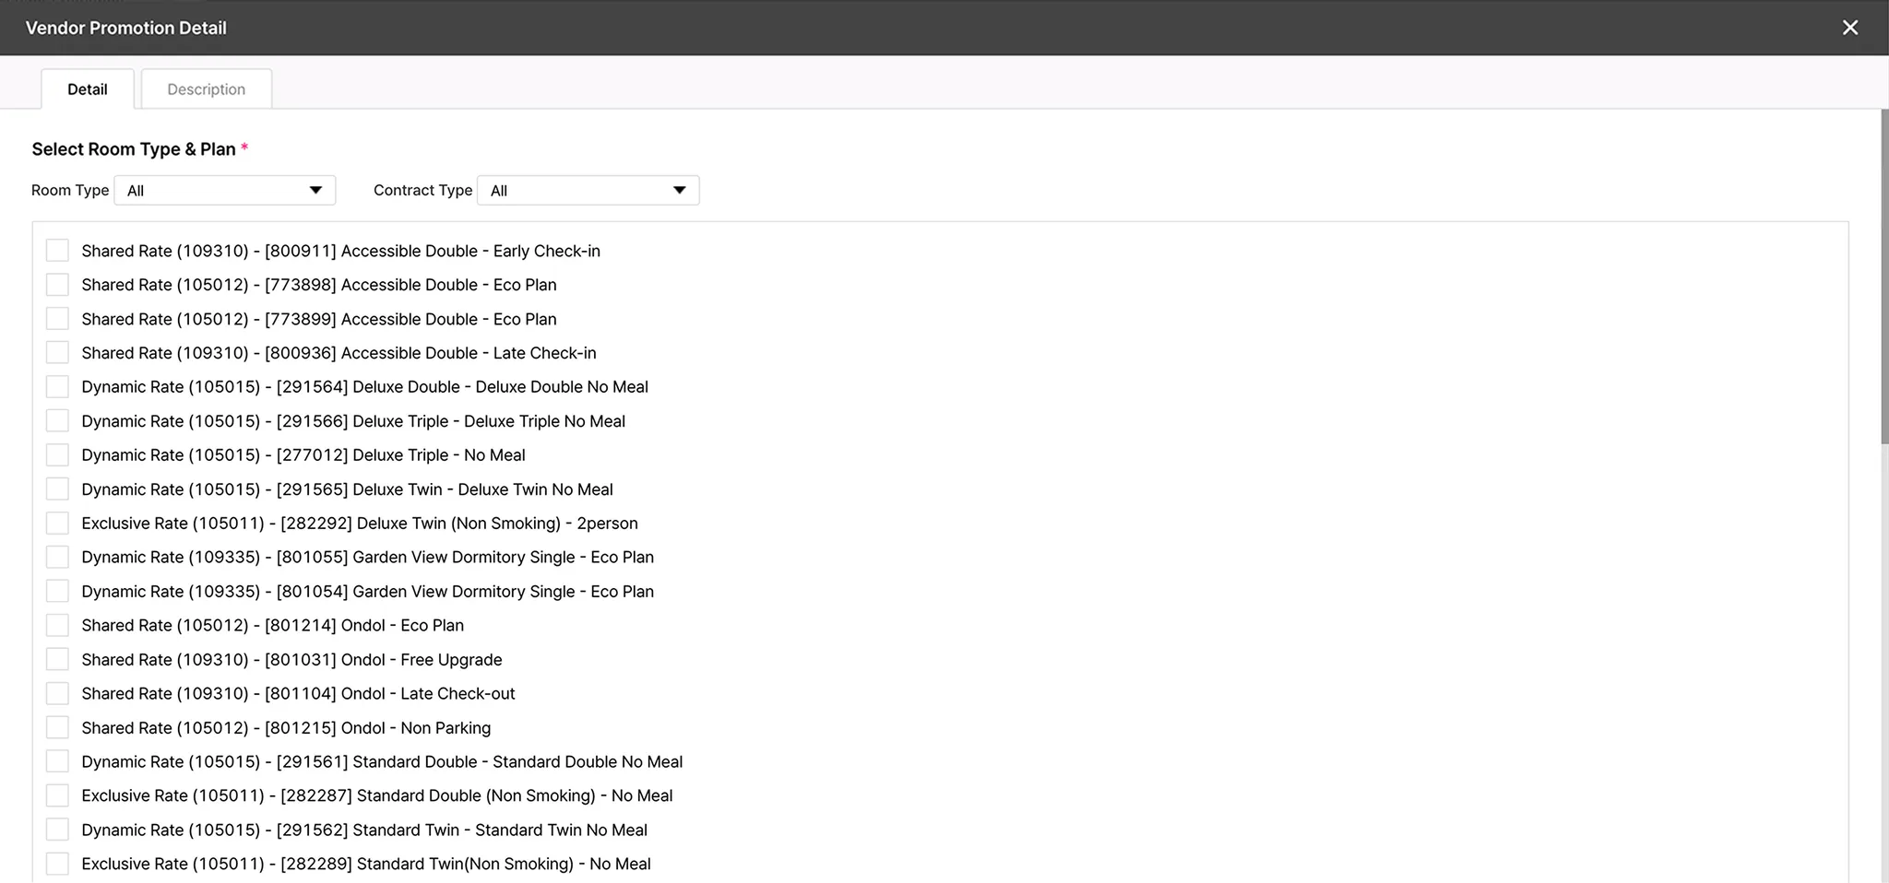Viewport: 1889px width, 883px height.
Task: Open the Contract Type dropdown
Action: 588,191
